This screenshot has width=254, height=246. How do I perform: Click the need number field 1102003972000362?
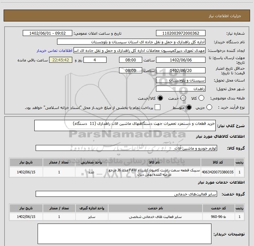click(x=181, y=33)
